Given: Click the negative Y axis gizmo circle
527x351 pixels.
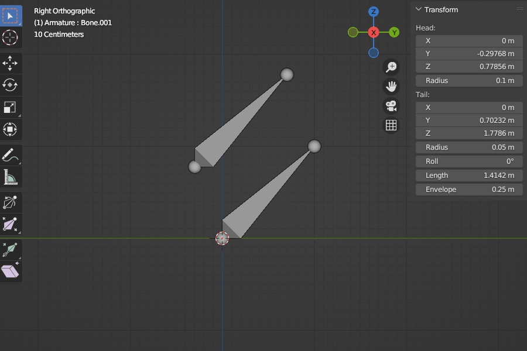Looking at the screenshot, I should point(353,33).
